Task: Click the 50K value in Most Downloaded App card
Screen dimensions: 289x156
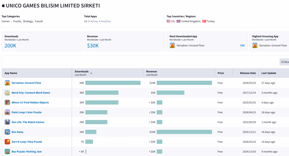Action: click(x=242, y=45)
